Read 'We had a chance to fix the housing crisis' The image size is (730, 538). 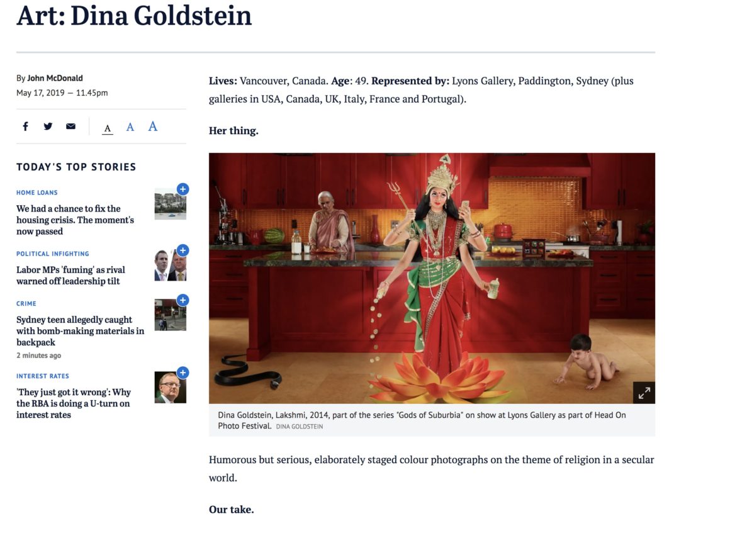click(x=75, y=220)
